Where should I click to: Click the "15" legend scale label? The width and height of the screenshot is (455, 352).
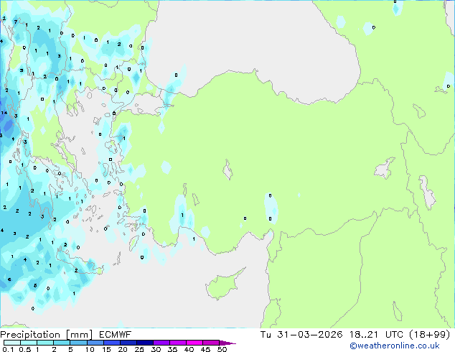tap(106, 349)
